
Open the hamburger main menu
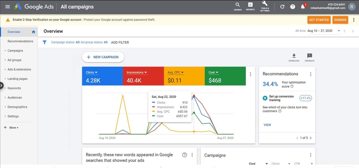click(x=8, y=7)
